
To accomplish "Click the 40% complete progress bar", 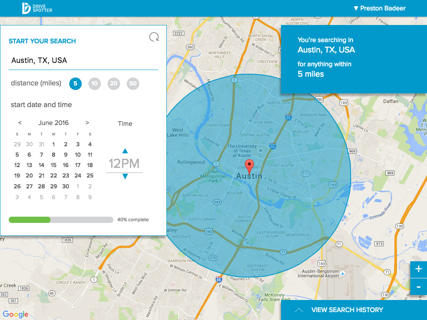I will tap(61, 220).
